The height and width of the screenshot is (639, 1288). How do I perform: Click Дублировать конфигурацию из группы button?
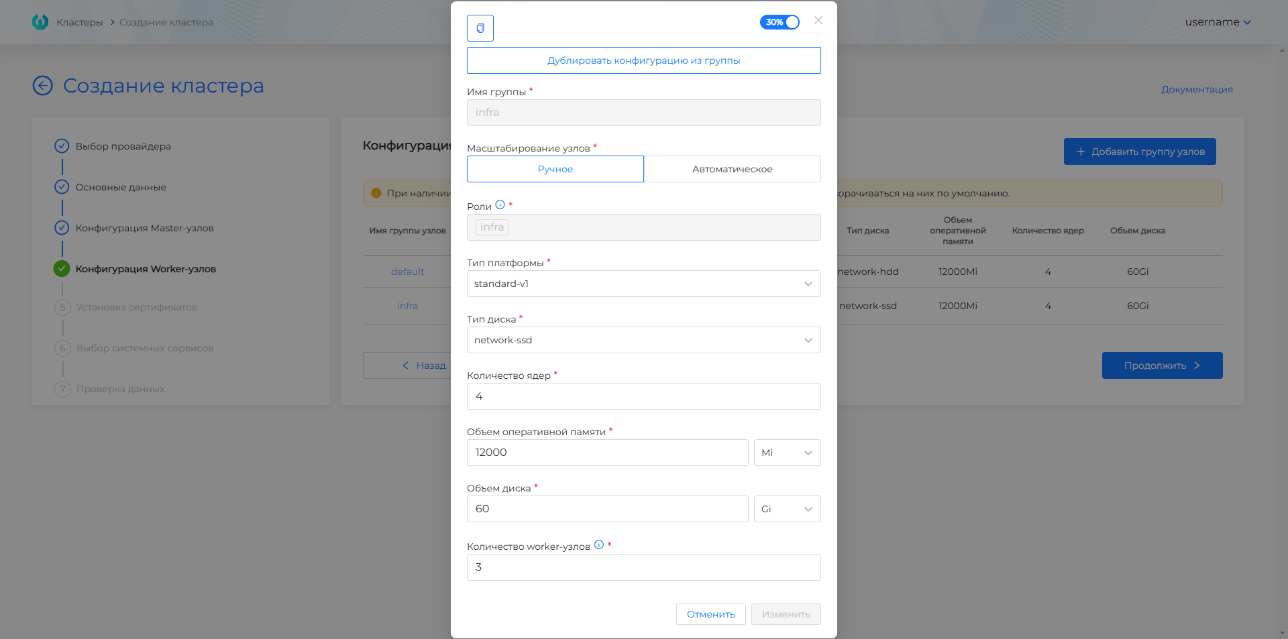click(643, 60)
